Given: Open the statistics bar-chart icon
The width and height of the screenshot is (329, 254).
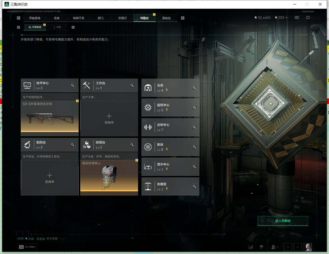Looking at the screenshot, I should (251, 247).
